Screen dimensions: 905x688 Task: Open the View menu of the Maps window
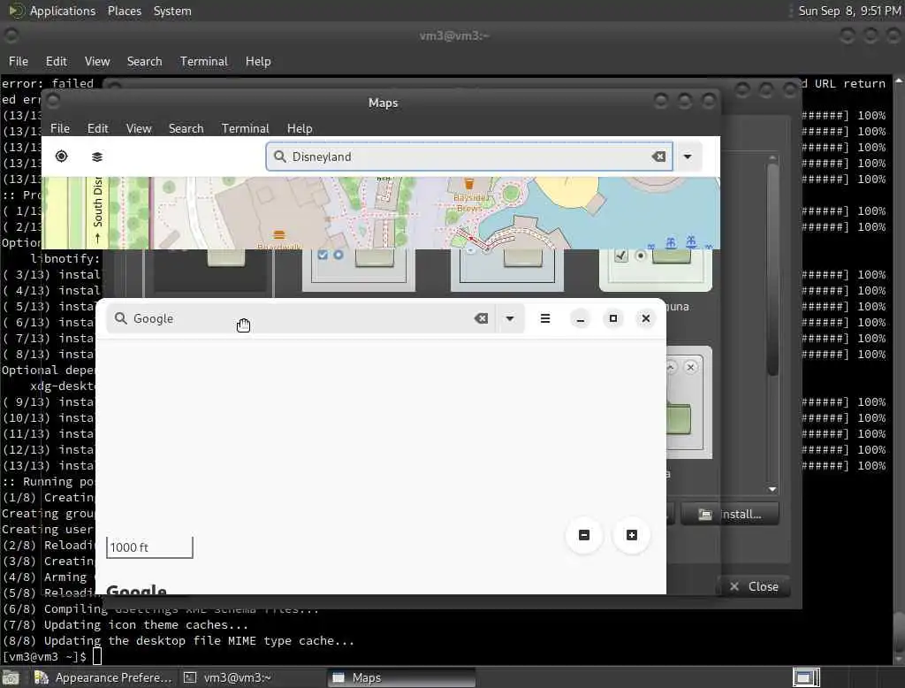[x=139, y=128]
